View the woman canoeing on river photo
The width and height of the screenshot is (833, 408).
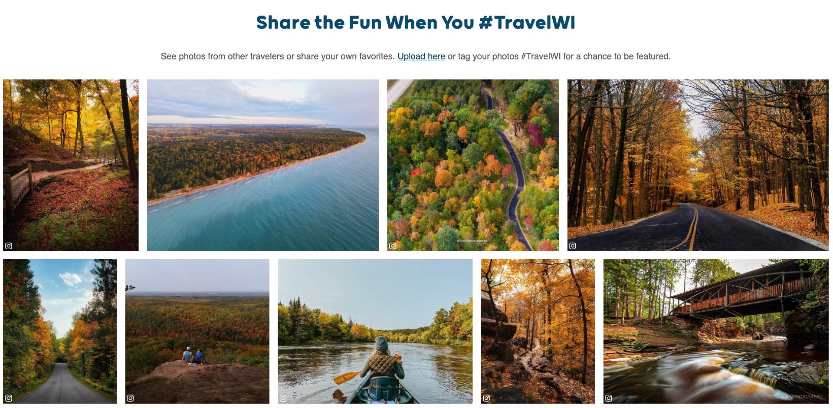(375, 332)
